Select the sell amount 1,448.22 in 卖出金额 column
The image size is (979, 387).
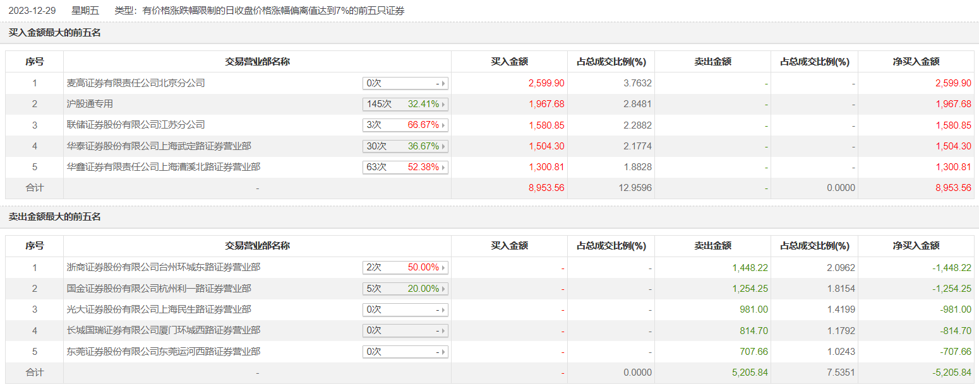(750, 267)
